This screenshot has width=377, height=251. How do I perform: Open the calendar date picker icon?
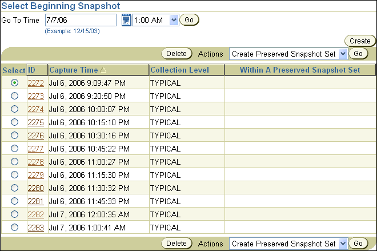coord(126,20)
